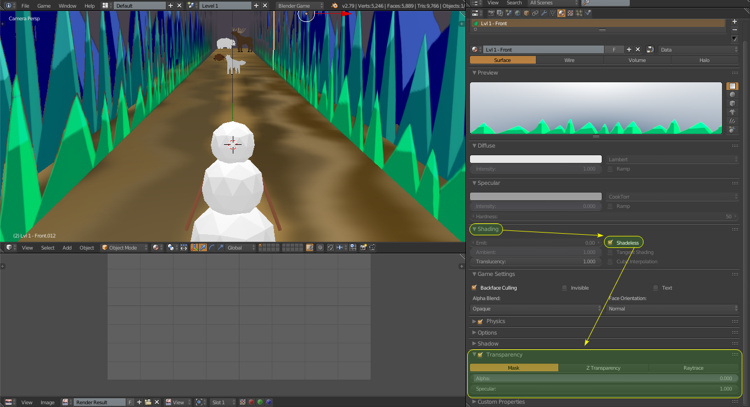Viewport: 750px width, 407px height.
Task: Disable the Transparency panel checkbox
Action: (480, 354)
